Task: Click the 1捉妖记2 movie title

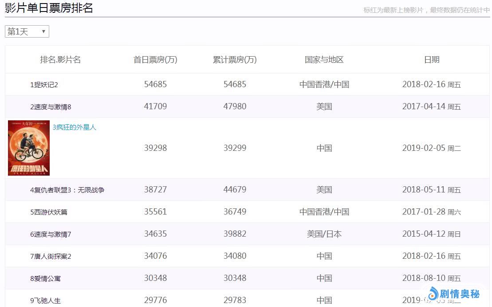Action: click(x=44, y=84)
